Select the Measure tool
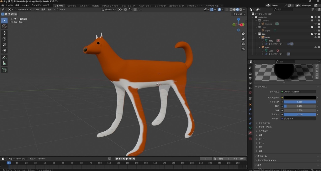This screenshot has width=321, height=171. [x=4, y=63]
